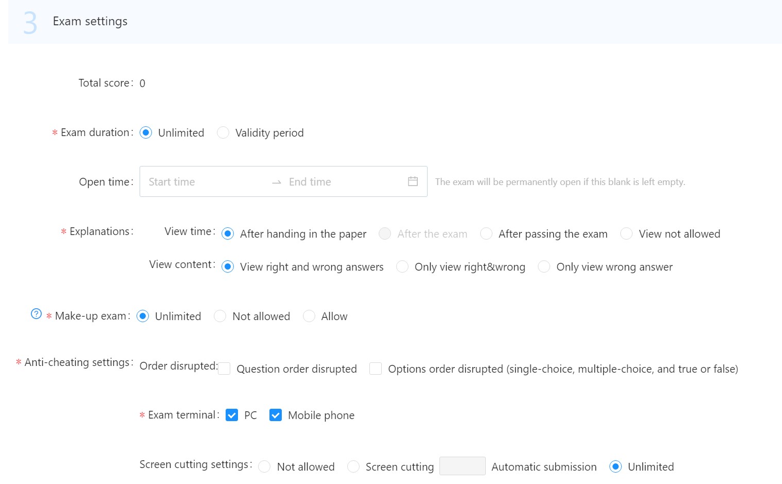Select After handing in the paper view time
Screen dimensions: 782x484
[228, 233]
